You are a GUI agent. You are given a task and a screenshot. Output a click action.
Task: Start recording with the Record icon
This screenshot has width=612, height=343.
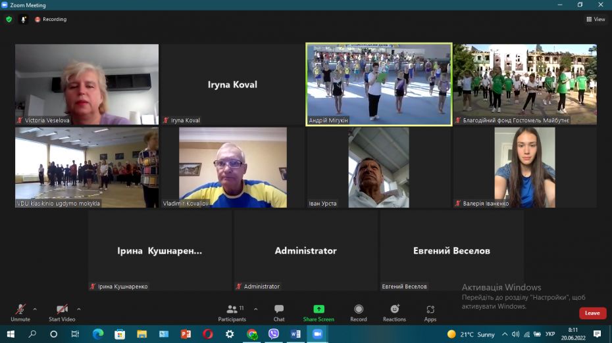click(359, 312)
